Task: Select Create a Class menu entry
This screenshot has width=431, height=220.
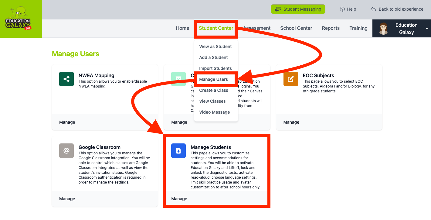Action: point(214,90)
